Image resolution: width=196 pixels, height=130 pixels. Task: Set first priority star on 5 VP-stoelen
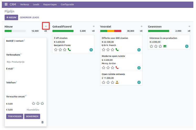click(56, 50)
